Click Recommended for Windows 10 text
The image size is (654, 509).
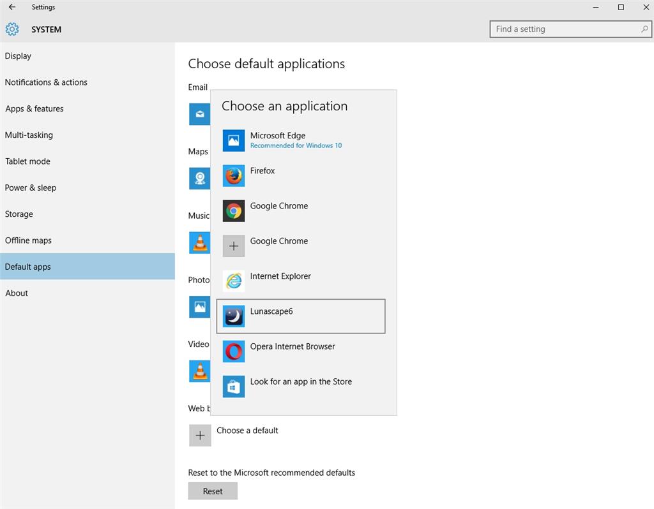pyautogui.click(x=296, y=145)
